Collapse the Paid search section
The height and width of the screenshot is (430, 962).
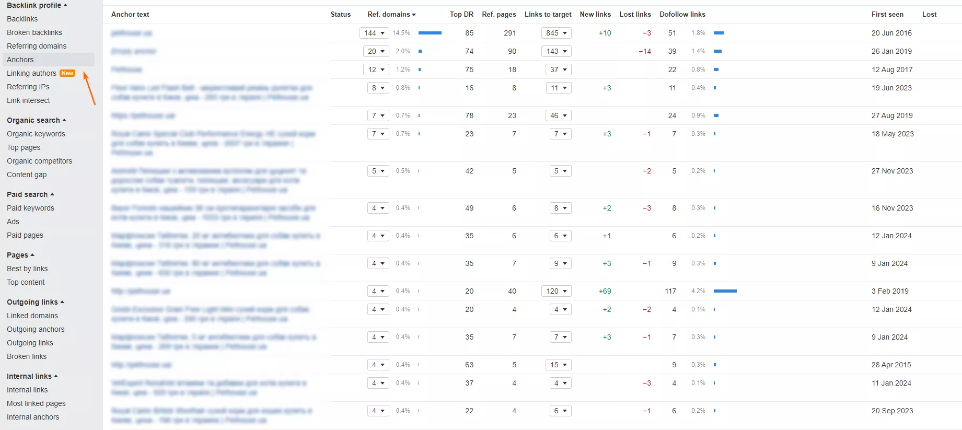coord(30,194)
